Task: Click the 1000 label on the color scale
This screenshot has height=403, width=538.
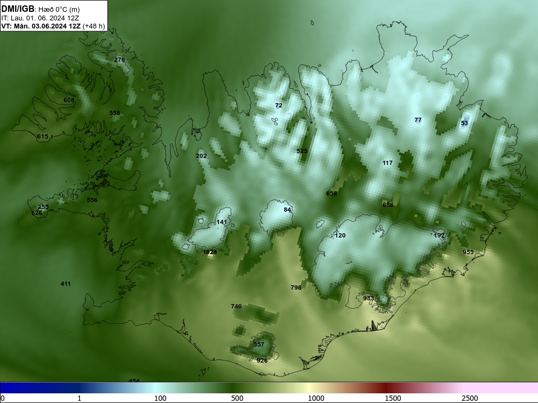Action: pos(316,398)
